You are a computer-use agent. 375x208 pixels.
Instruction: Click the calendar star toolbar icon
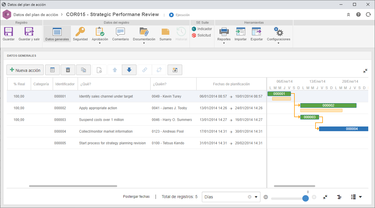coord(175,70)
